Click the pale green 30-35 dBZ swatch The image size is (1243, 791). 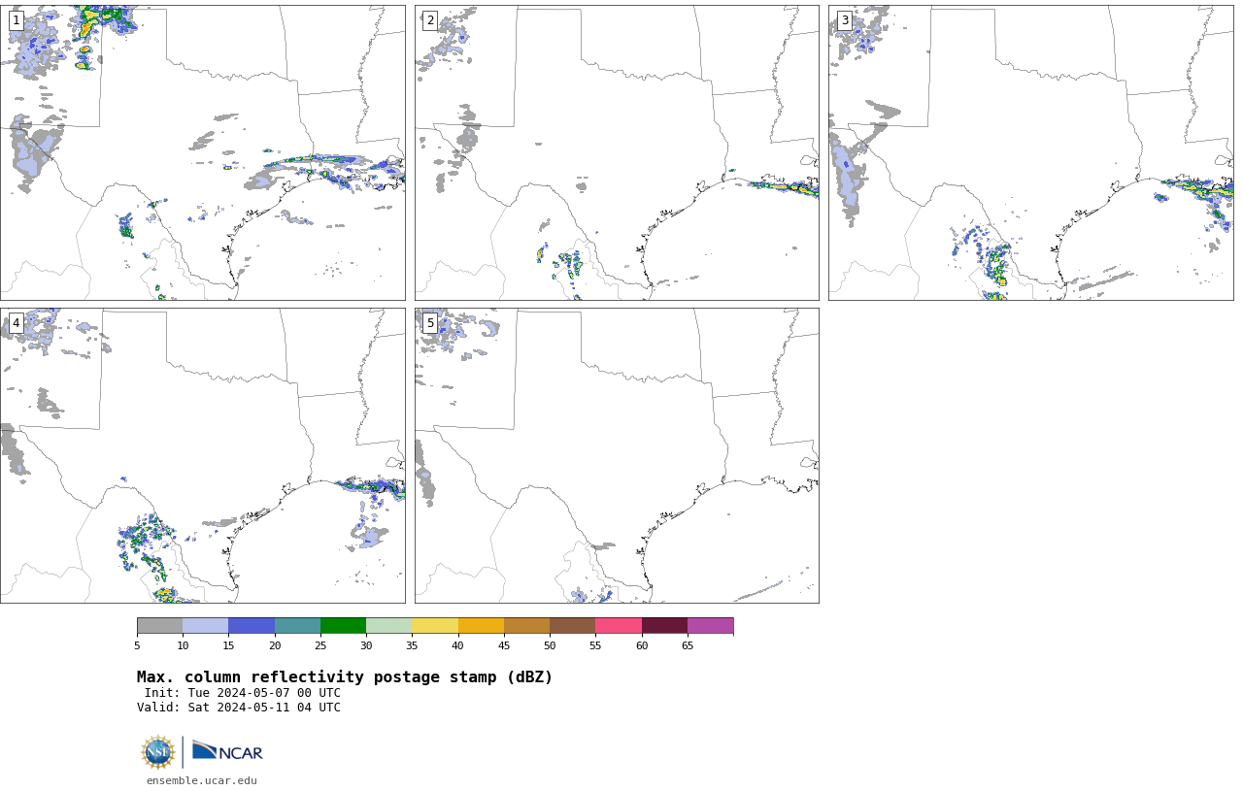coord(388,625)
